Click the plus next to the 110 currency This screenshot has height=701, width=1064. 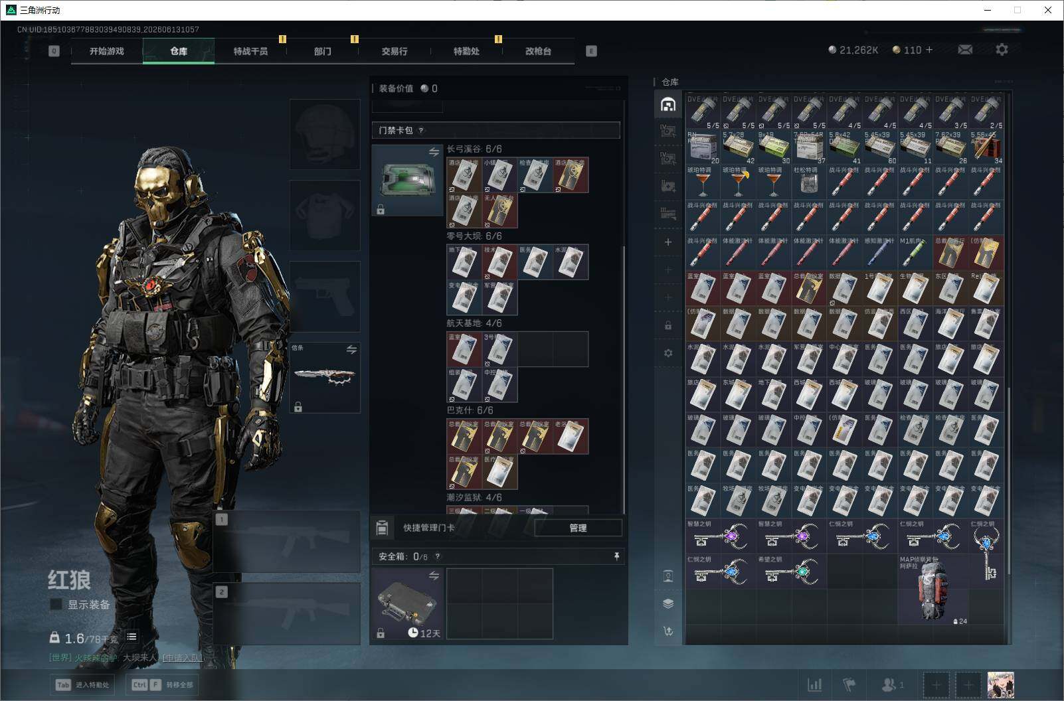pyautogui.click(x=929, y=50)
